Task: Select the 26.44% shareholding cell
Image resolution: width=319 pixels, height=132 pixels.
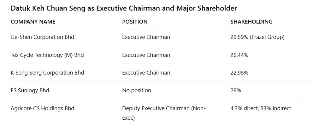Action: [239, 55]
